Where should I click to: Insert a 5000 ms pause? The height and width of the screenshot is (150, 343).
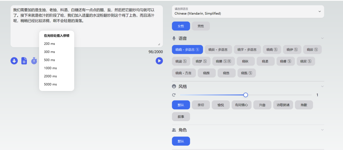tap(57, 84)
